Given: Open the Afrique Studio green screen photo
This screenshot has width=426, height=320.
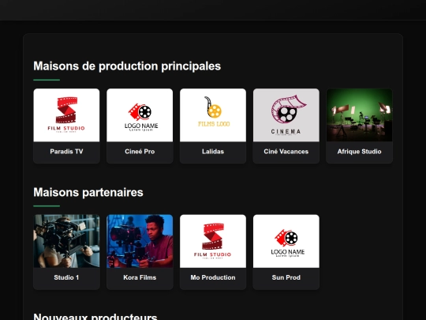Looking at the screenshot, I should 360,115.
